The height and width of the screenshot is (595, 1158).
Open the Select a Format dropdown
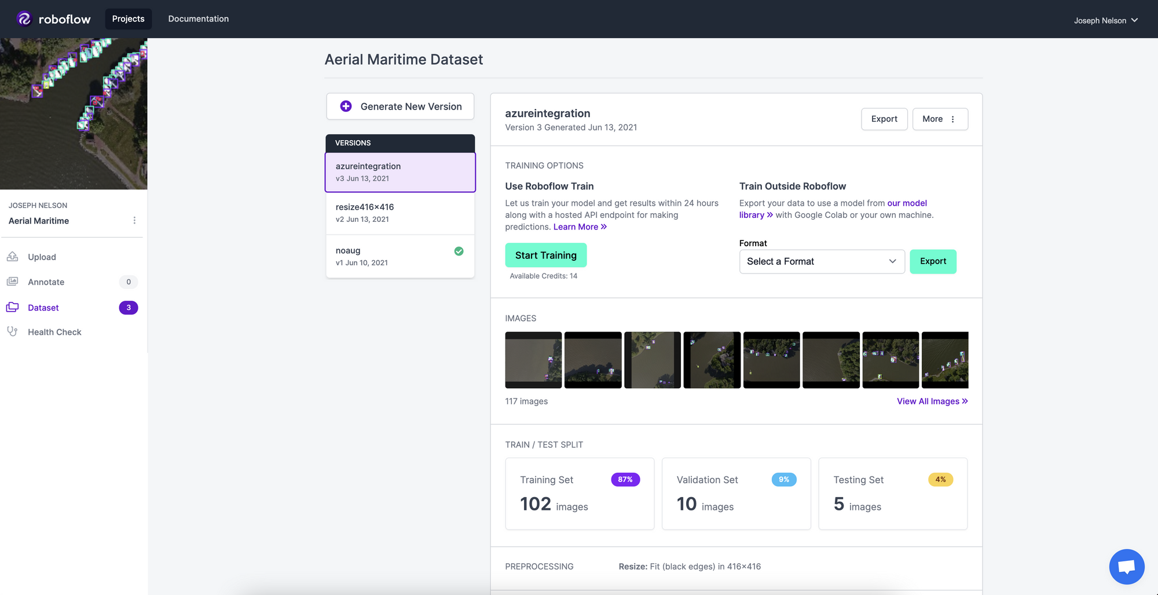click(x=822, y=261)
